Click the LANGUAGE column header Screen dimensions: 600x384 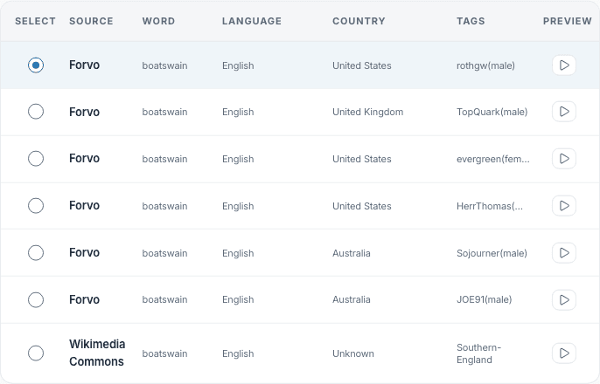(x=252, y=21)
